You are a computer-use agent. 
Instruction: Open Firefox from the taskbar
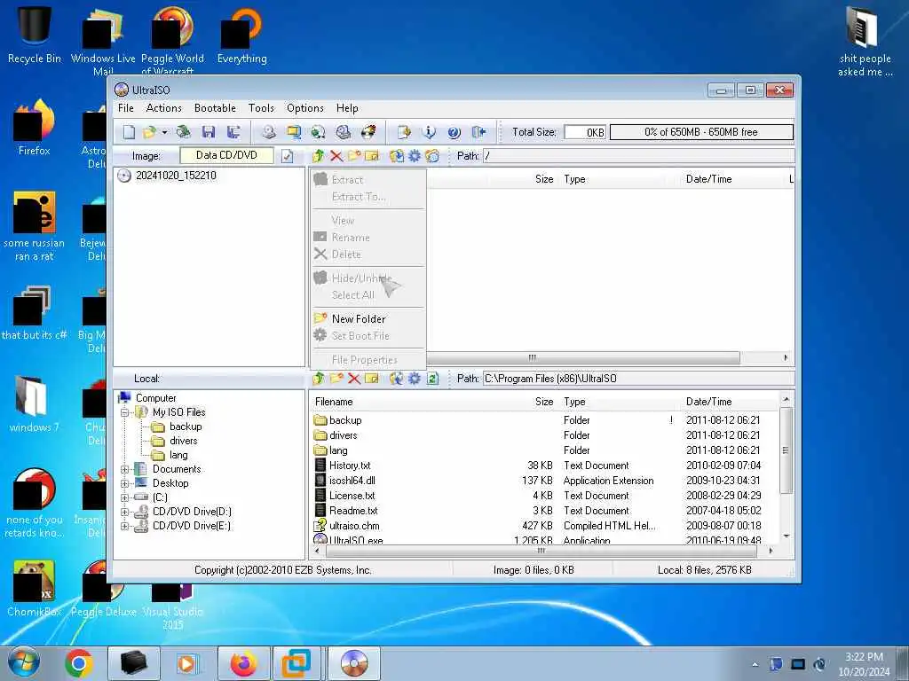point(243,663)
